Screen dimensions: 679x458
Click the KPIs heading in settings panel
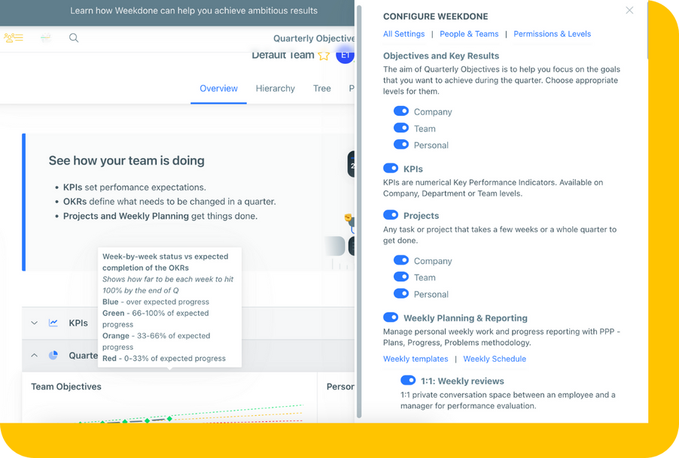pos(413,168)
